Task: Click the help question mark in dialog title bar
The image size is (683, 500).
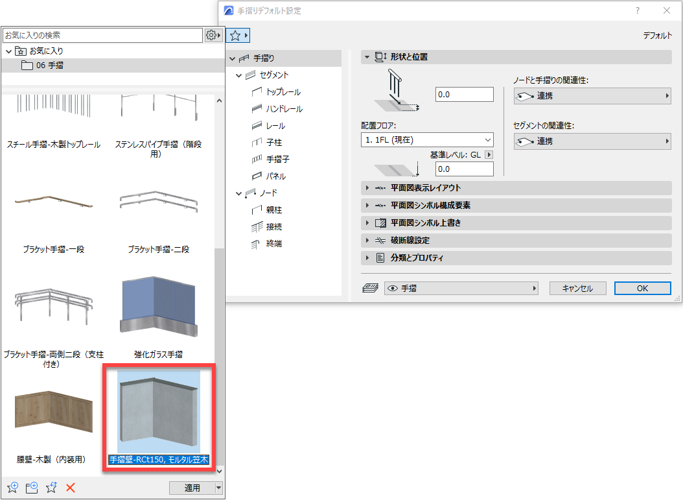Action: tap(638, 10)
